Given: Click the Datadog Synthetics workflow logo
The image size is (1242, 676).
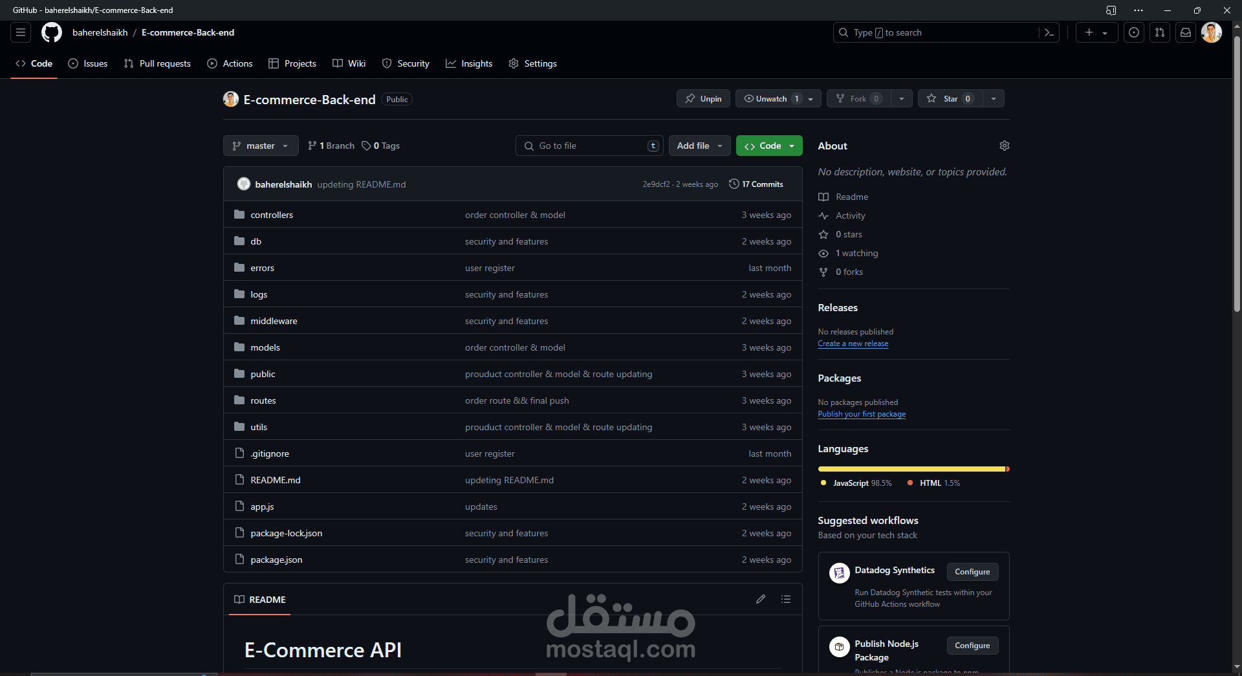Looking at the screenshot, I should click(x=840, y=572).
